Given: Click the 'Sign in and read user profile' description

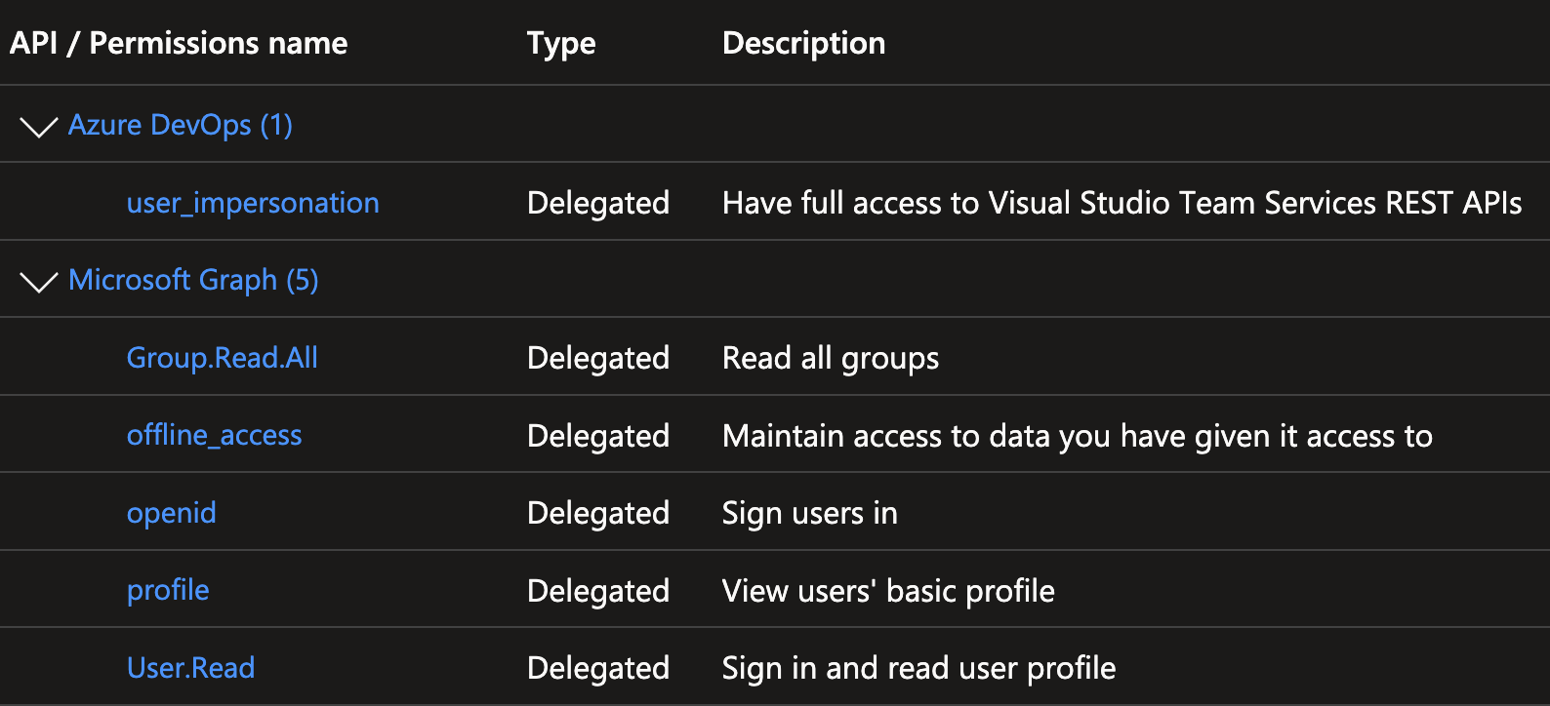Looking at the screenshot, I should click(x=918, y=667).
